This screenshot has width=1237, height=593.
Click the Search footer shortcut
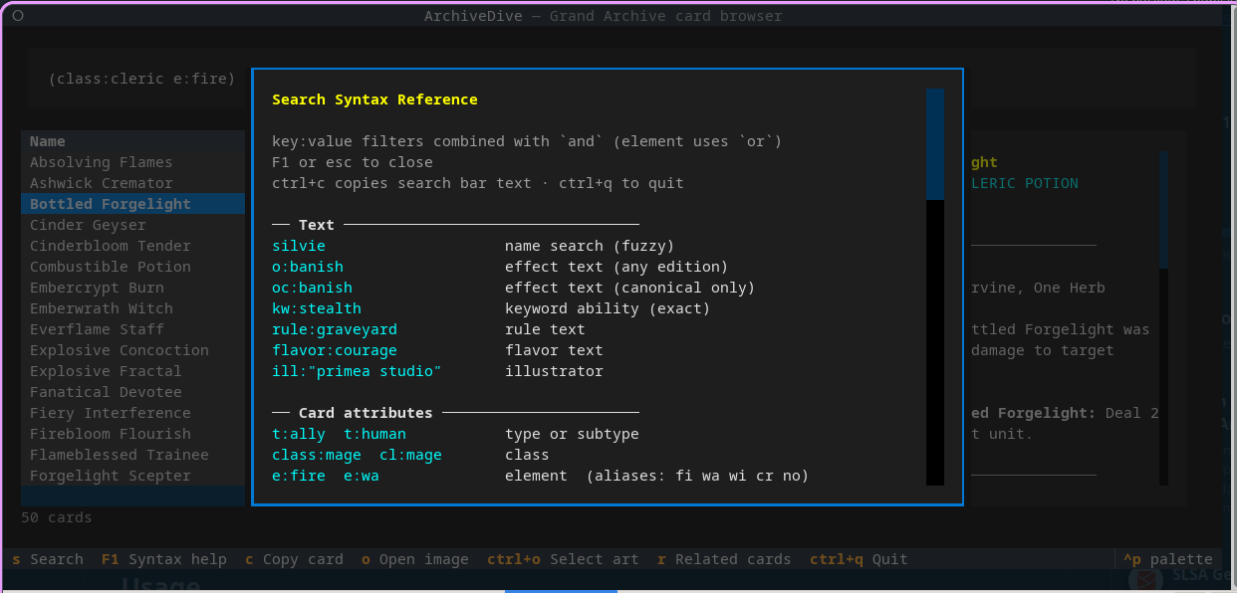(48, 559)
